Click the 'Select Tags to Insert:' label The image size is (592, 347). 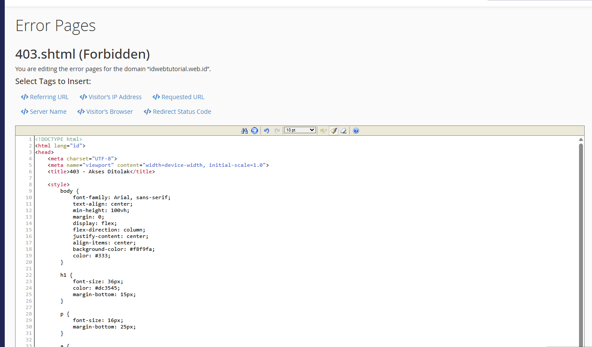pos(53,81)
